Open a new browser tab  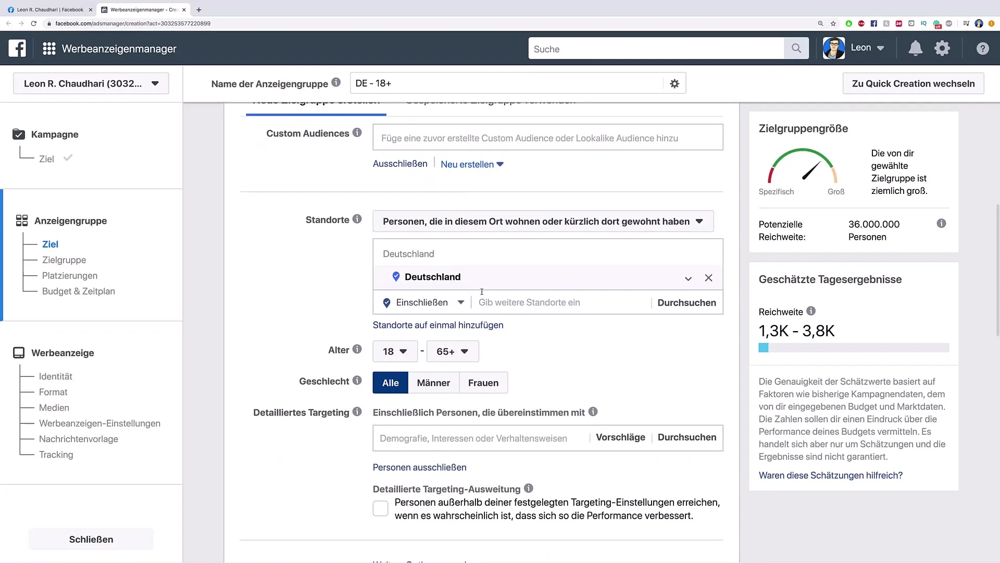[x=199, y=9]
